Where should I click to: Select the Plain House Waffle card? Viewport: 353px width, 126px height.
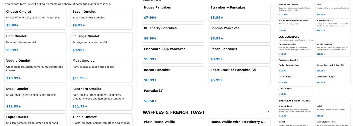click(x=173, y=122)
